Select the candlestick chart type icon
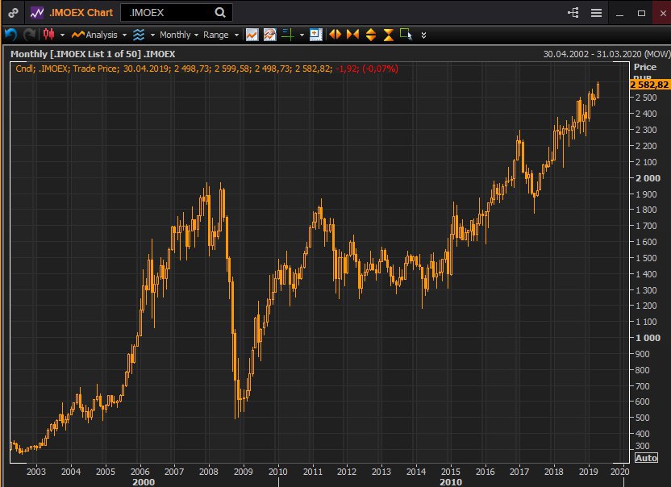The width and height of the screenshot is (671, 487). 48,35
